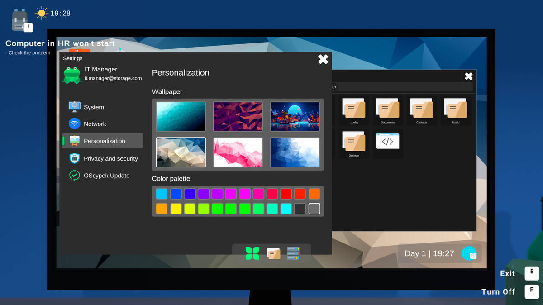543x305 pixels.
Task: Click the Personalization sidebar item
Action: (104, 141)
